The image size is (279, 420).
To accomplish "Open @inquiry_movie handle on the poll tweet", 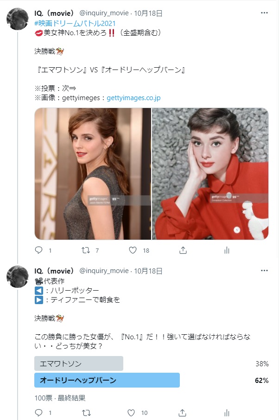I will coord(104,271).
